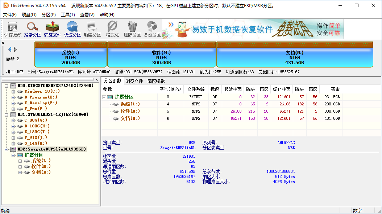Switch to the 分区参数 tab

click(x=112, y=81)
